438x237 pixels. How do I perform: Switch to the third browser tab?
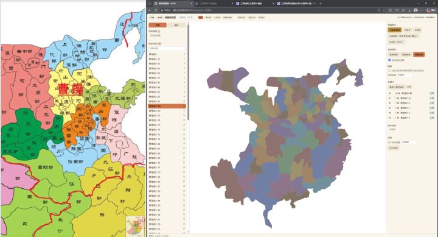[x=255, y=4]
